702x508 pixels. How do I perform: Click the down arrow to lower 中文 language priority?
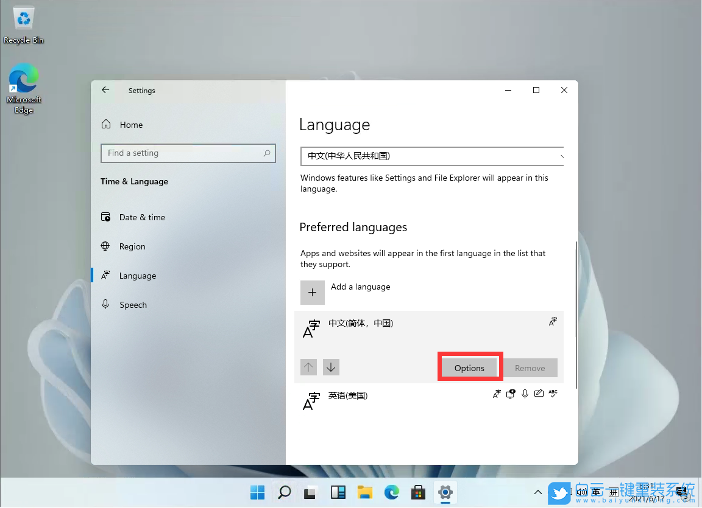pos(331,367)
